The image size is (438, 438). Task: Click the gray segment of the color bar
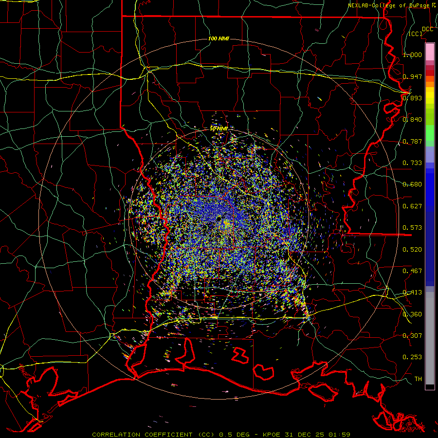(430, 338)
